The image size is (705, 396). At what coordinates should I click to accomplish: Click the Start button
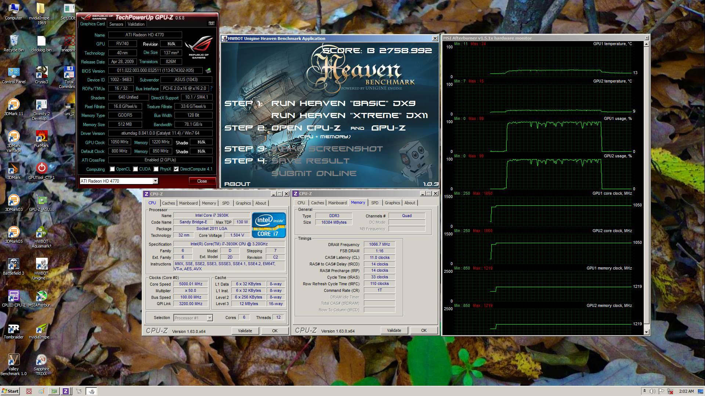point(10,391)
